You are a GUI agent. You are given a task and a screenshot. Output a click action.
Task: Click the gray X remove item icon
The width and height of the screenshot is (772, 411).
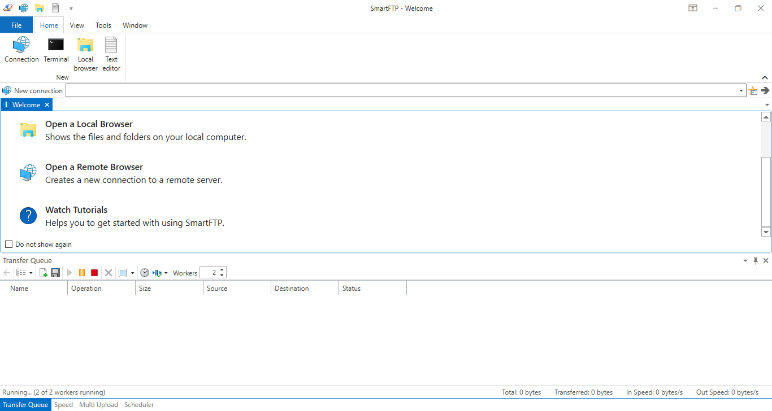[109, 273]
